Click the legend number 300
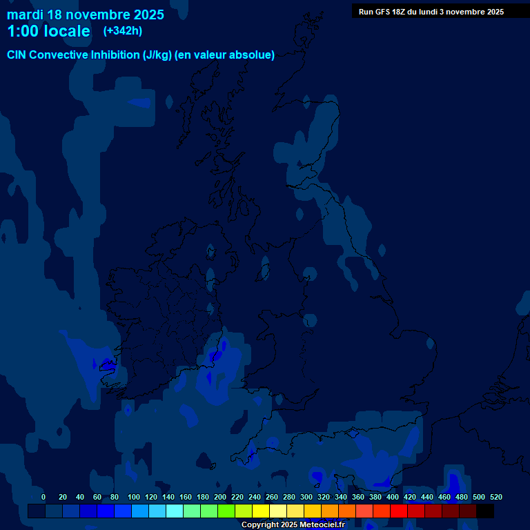Image resolution: width=530 pixels, height=530 pixels. coord(306,497)
